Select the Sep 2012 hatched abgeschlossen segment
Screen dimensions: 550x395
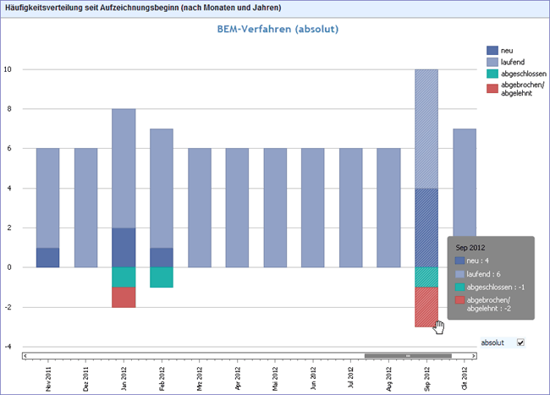(x=426, y=277)
